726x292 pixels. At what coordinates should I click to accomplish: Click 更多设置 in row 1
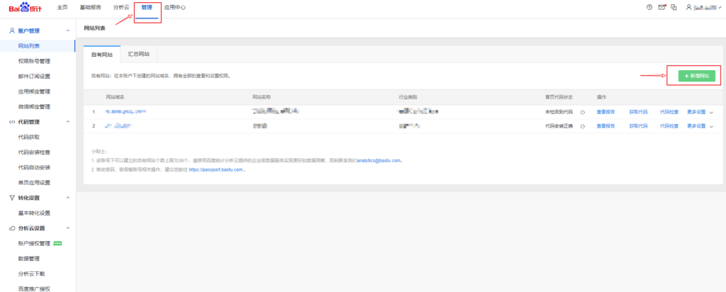(696, 112)
